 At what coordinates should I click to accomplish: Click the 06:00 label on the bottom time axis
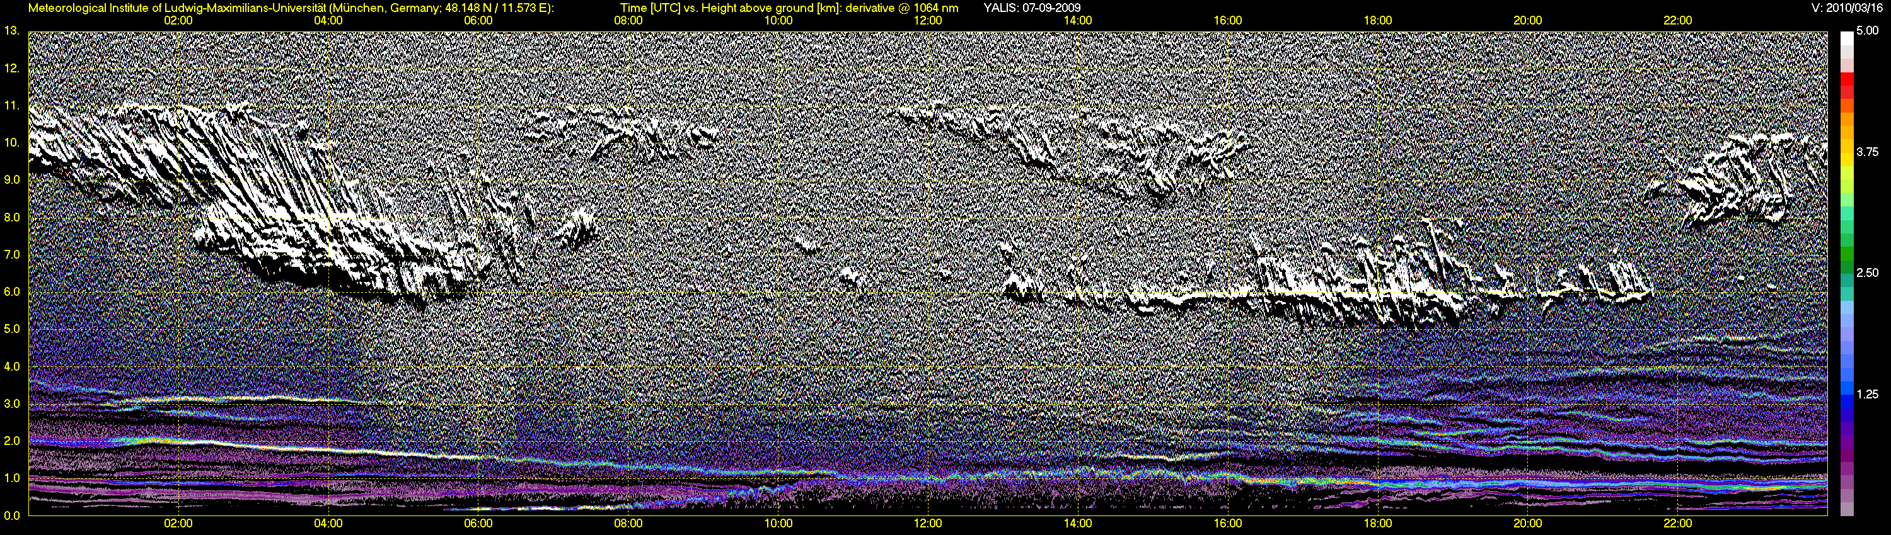(478, 524)
